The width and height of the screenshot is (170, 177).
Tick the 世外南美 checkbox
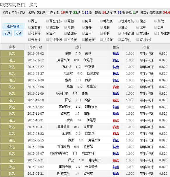coord(119,21)
